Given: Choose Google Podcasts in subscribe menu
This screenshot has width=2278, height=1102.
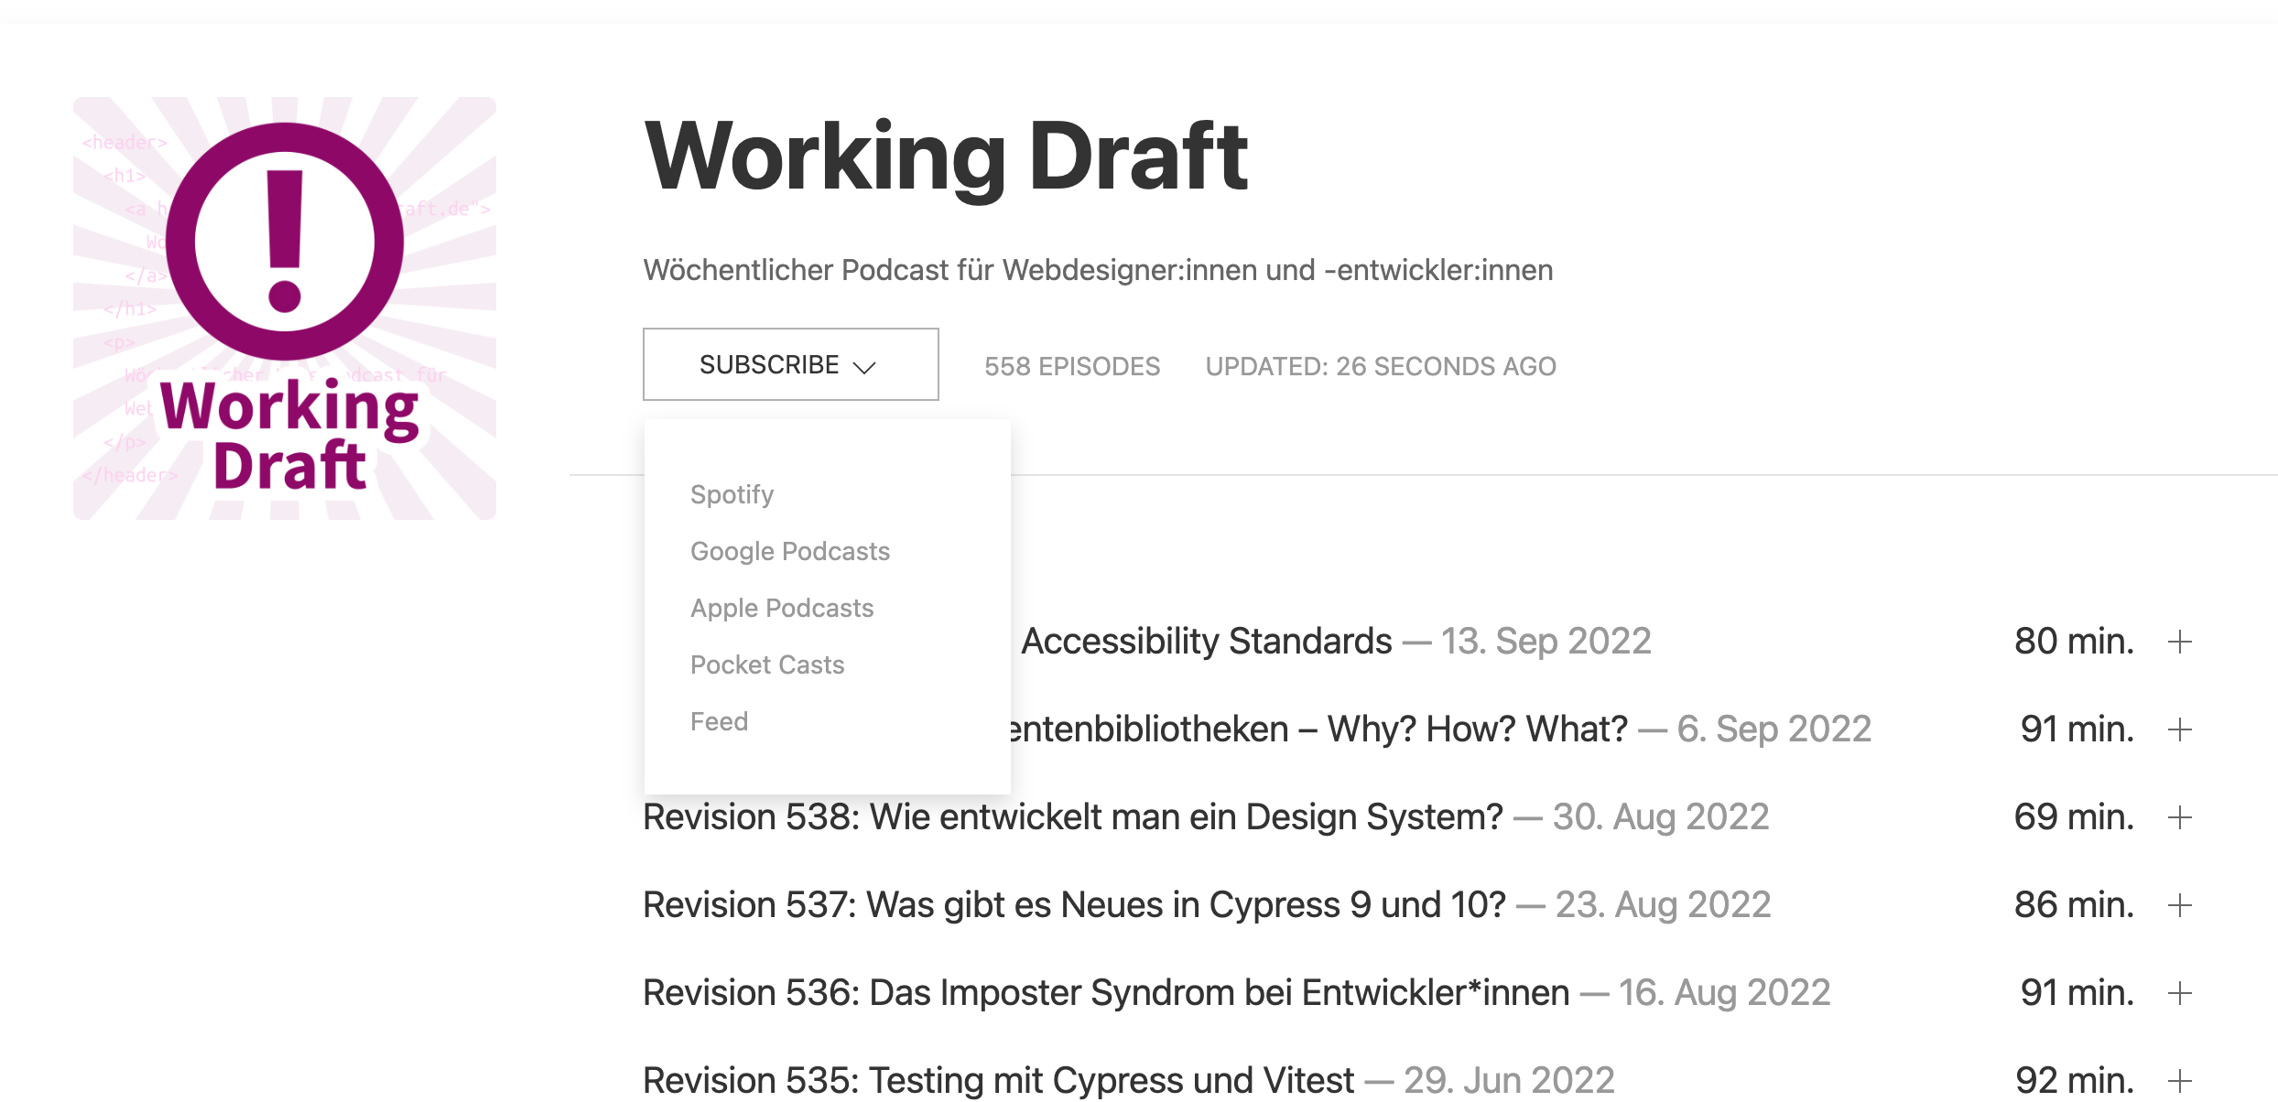Looking at the screenshot, I should pyautogui.click(x=790, y=551).
